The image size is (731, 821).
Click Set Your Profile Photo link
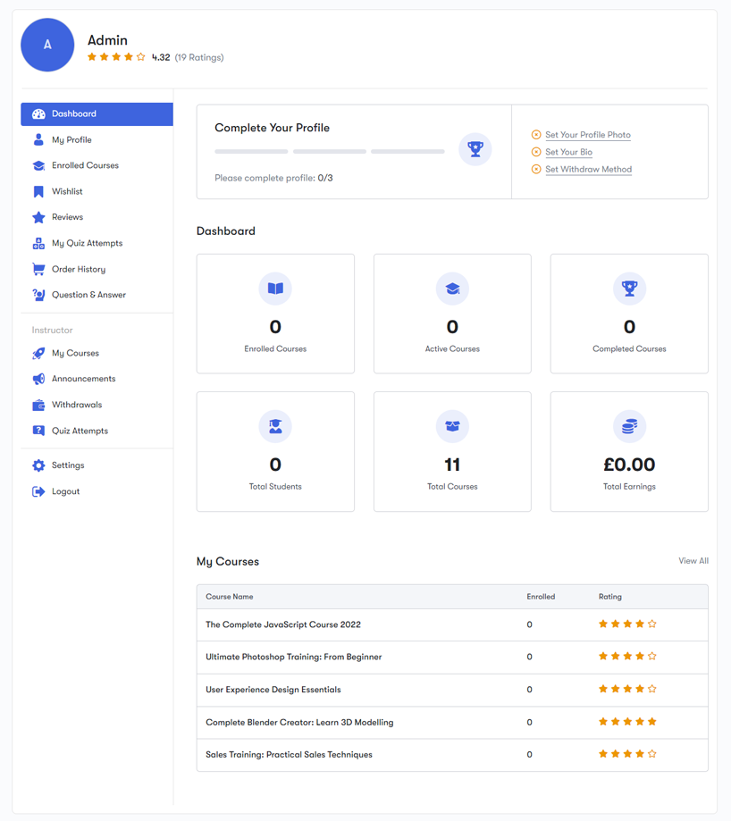(x=587, y=135)
